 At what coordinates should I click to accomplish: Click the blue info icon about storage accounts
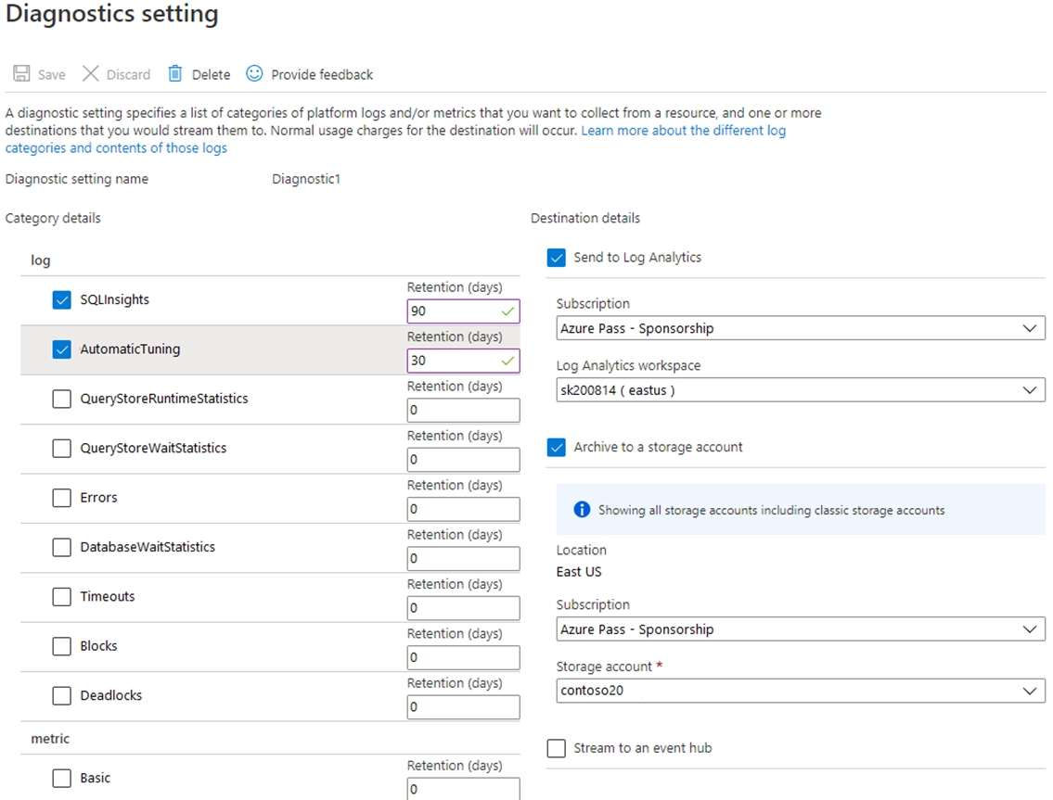582,510
